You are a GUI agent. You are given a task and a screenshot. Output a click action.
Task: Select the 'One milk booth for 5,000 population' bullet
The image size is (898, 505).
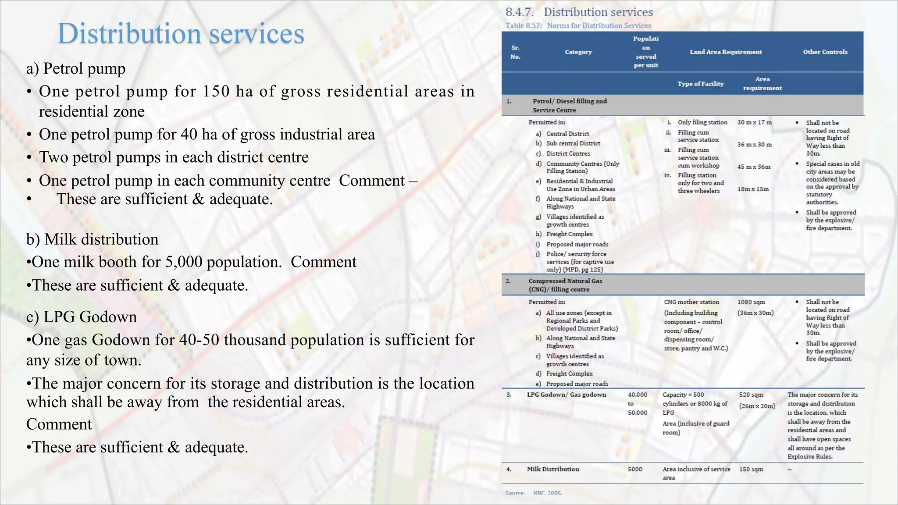153,262
